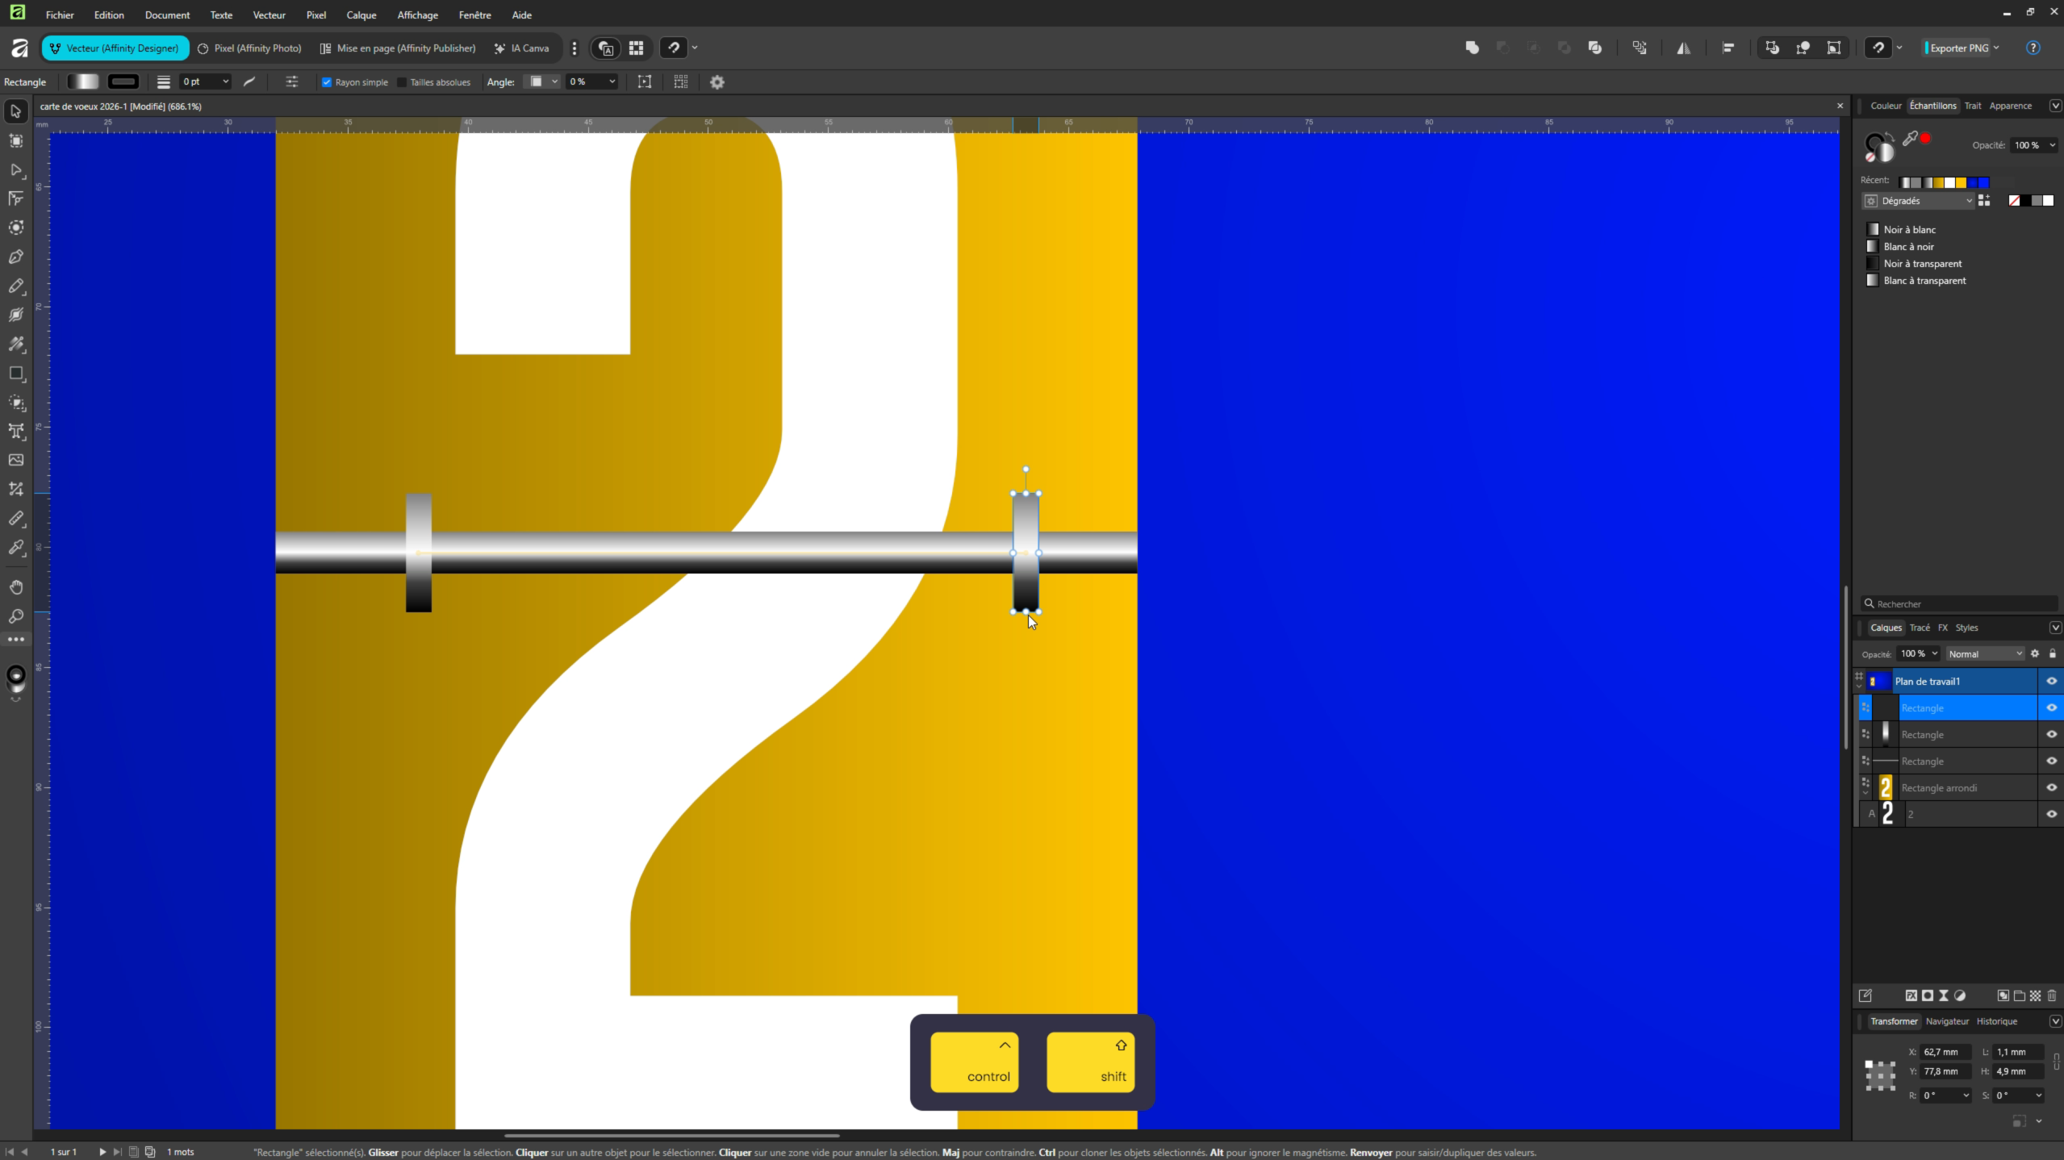Switch to the Navigateur tab
The image size is (2064, 1160).
1946,1021
